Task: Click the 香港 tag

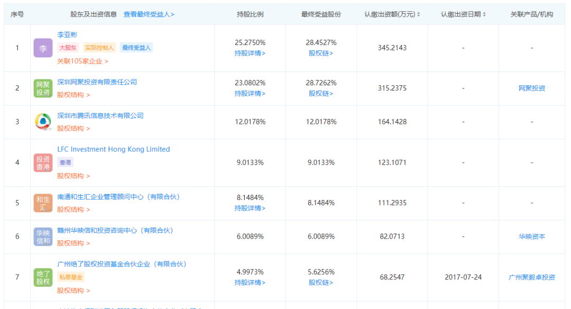Action: pyautogui.click(x=66, y=162)
